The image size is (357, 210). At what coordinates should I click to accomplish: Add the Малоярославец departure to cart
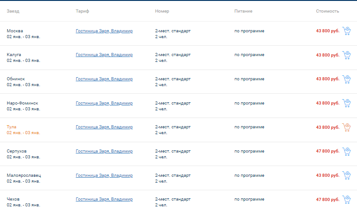tap(347, 175)
